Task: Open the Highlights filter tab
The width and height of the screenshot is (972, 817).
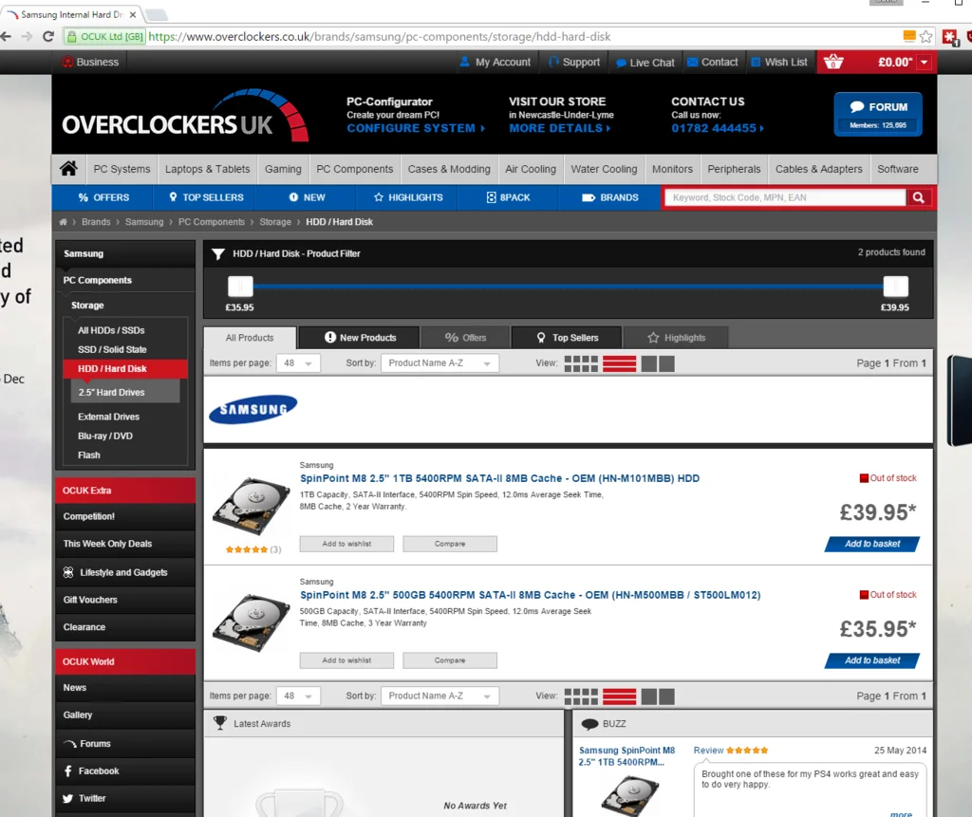Action: 676,338
